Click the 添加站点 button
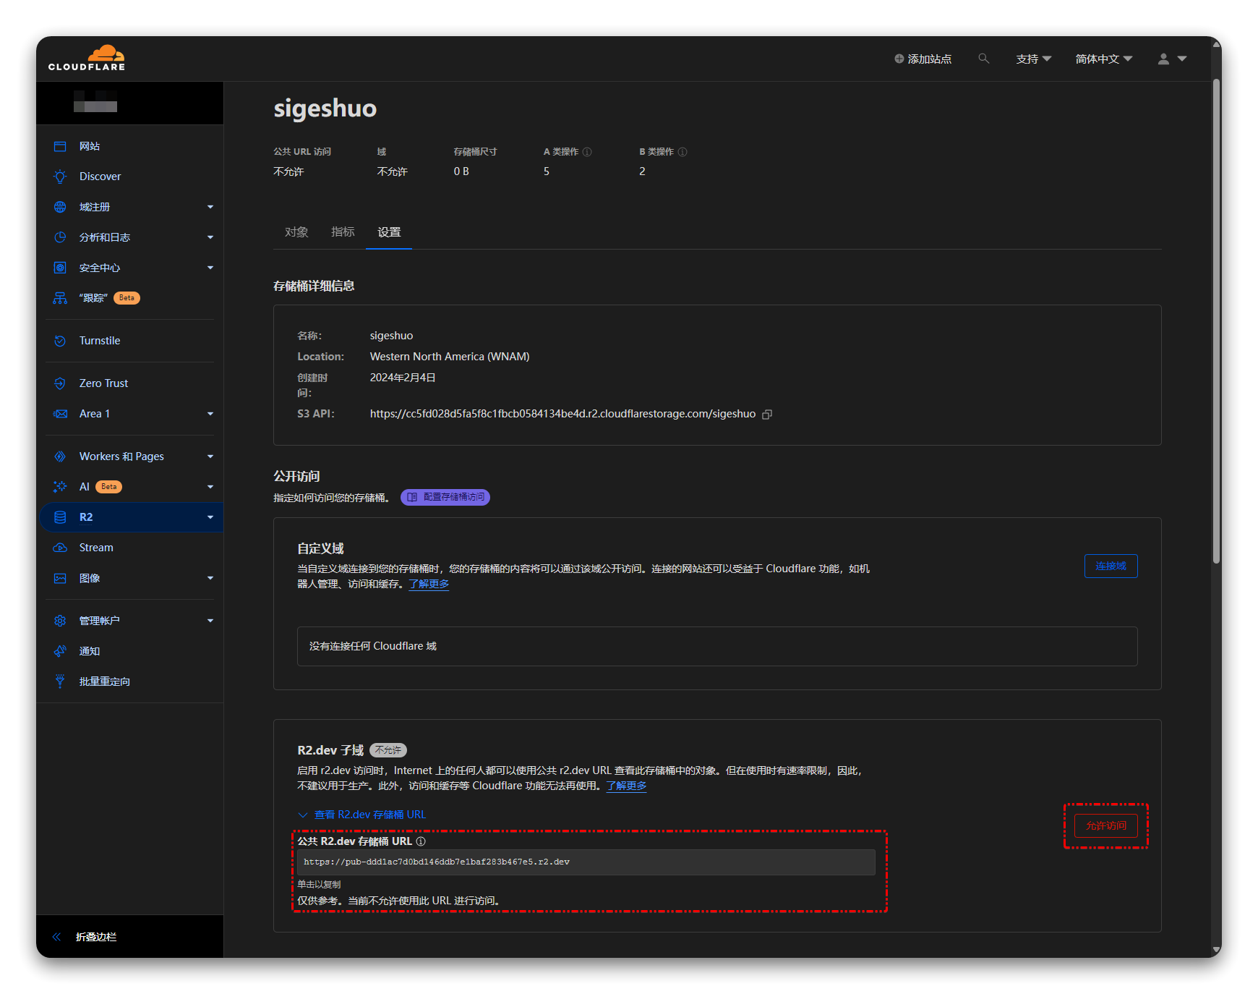Viewport: 1258px width, 994px height. (923, 59)
